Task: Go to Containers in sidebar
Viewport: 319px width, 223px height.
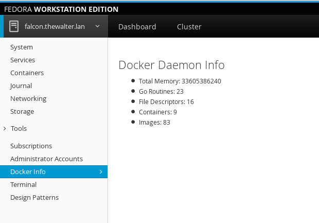Action: click(27, 73)
